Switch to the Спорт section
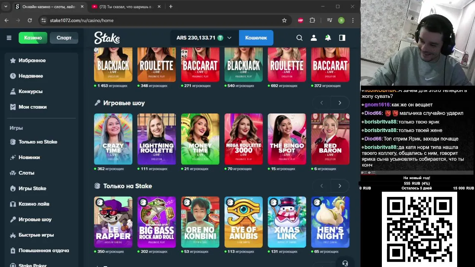Image resolution: width=475 pixels, height=267 pixels. 64,38
